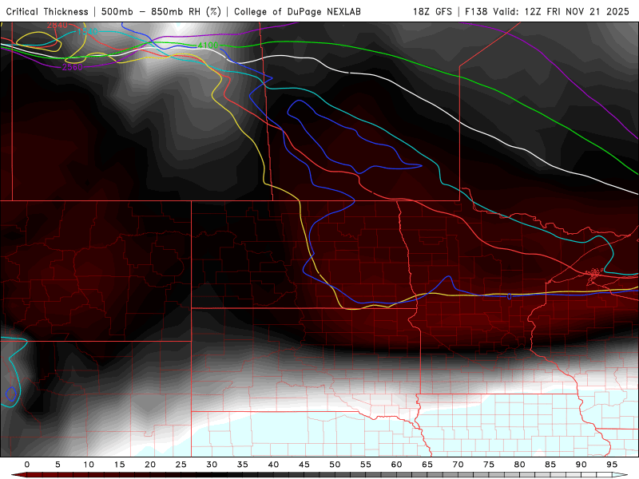Click the colorbar tick label "0"

[27, 465]
